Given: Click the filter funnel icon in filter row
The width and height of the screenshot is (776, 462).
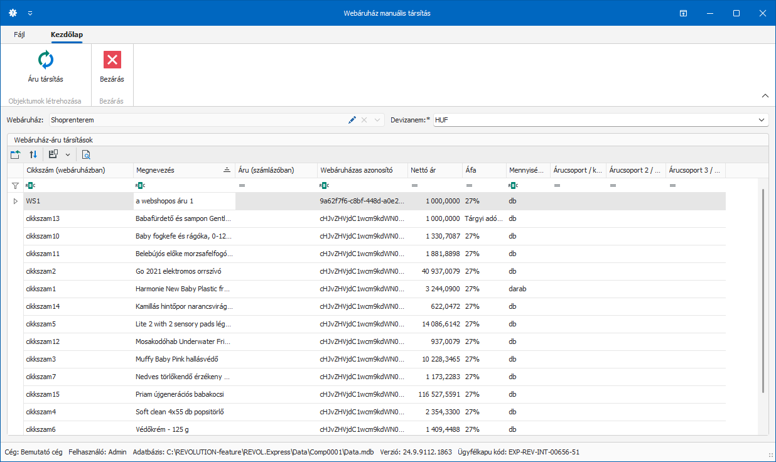Looking at the screenshot, I should (16, 186).
